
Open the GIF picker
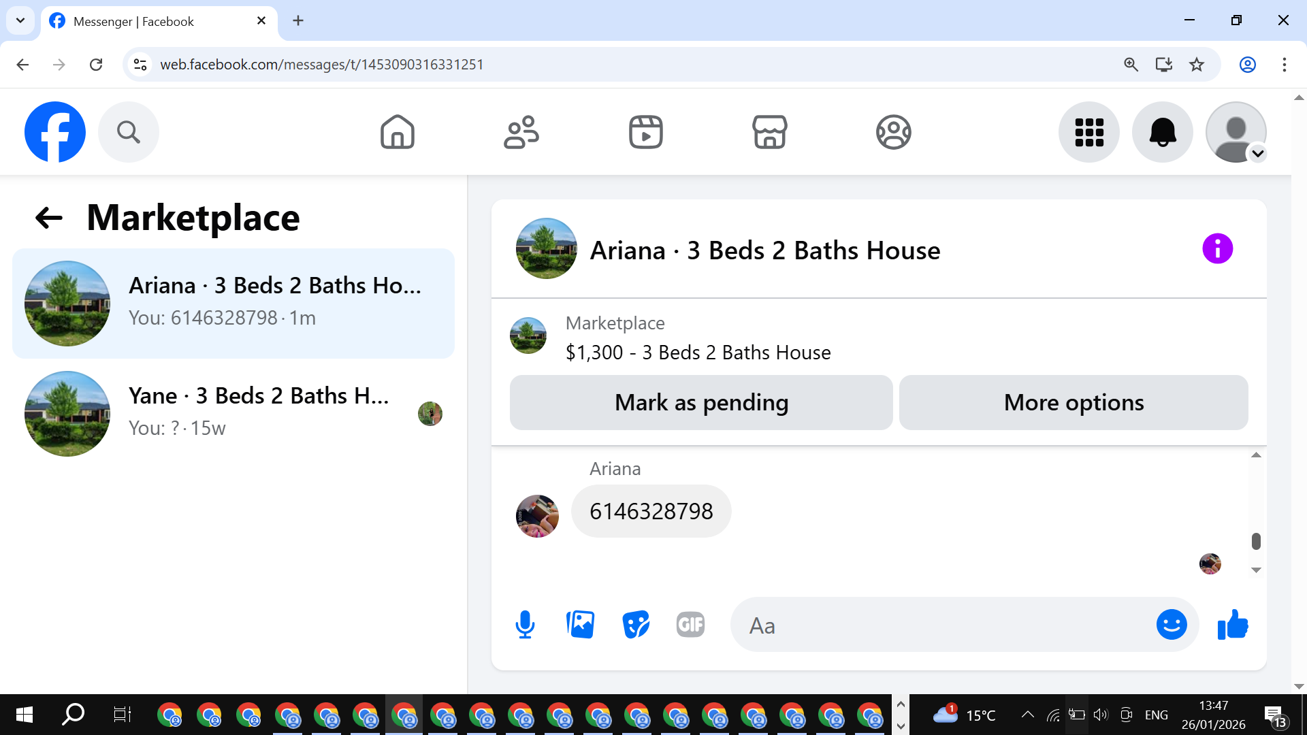690,625
